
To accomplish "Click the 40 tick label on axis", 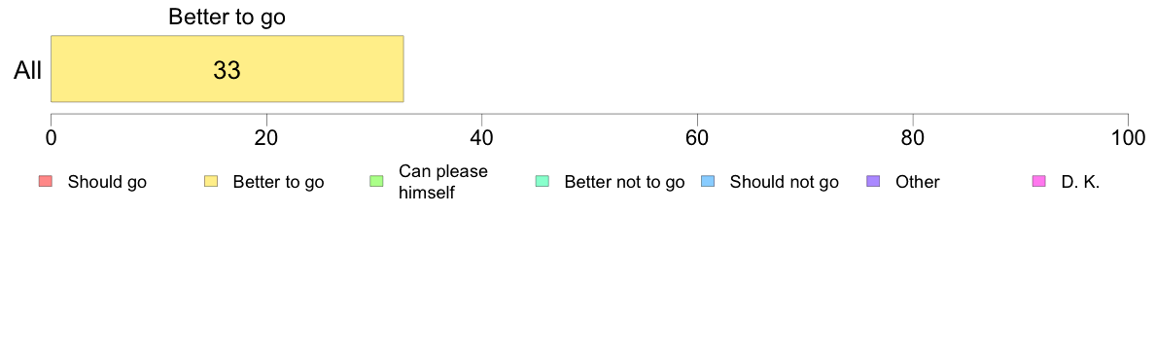I will [x=481, y=138].
